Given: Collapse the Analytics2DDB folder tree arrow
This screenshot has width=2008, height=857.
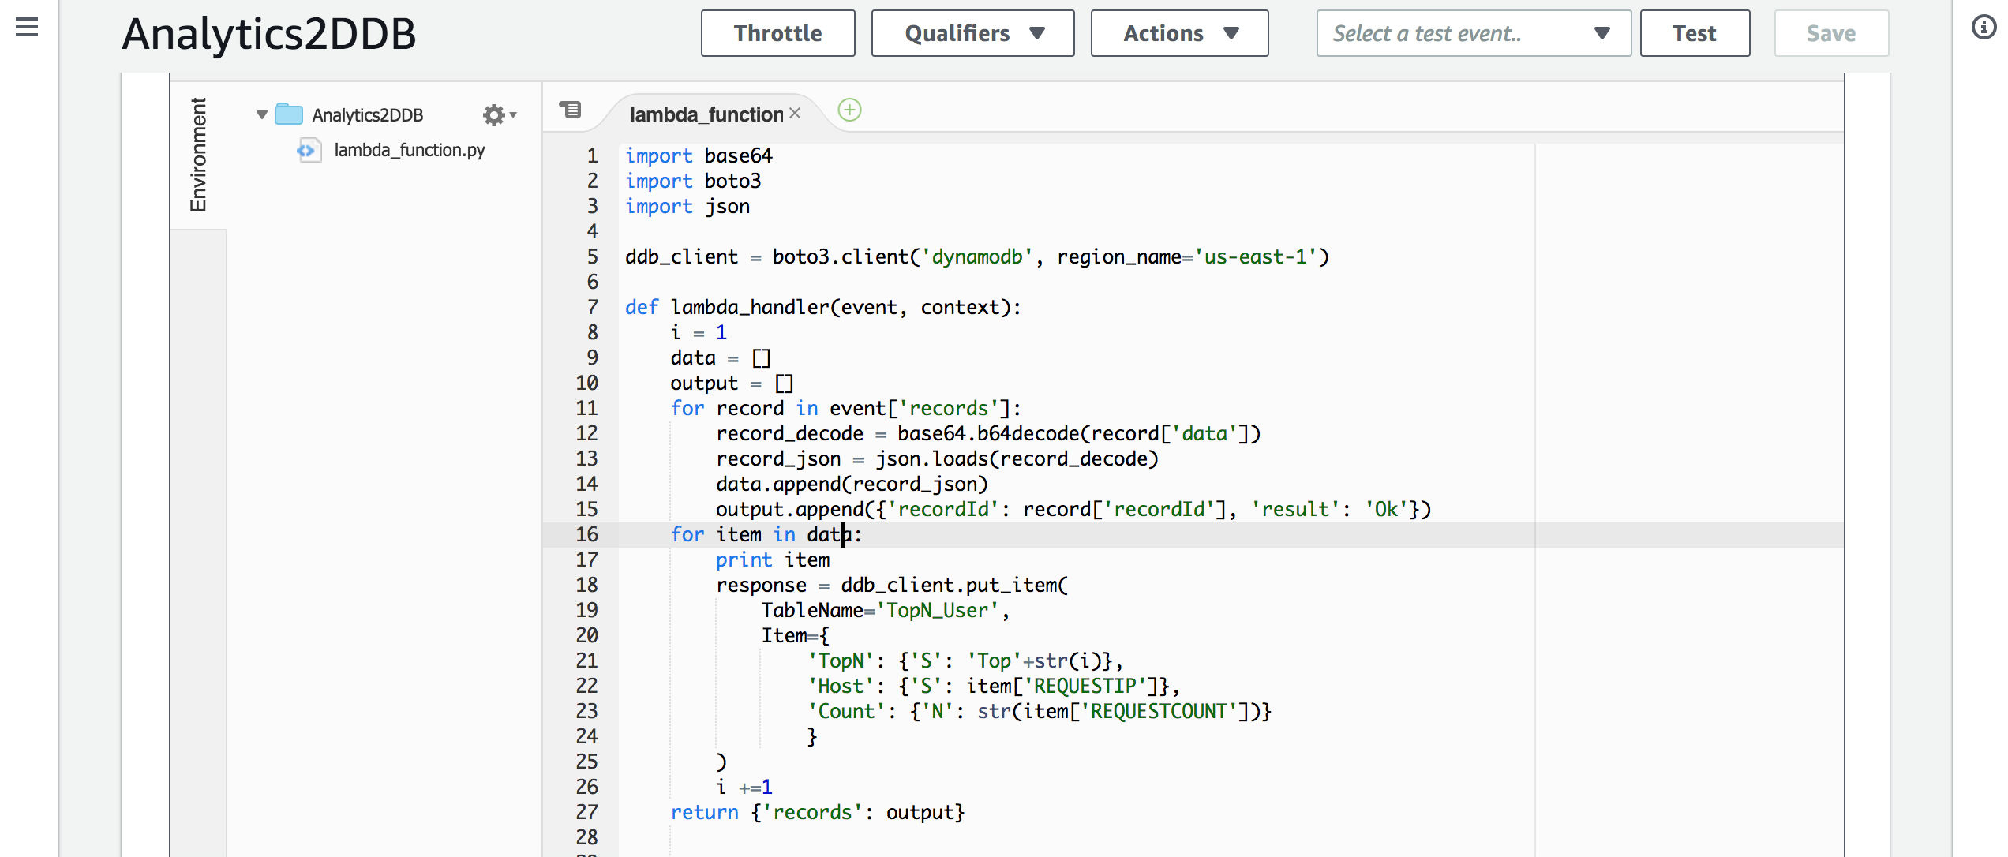Looking at the screenshot, I should pos(262,115).
